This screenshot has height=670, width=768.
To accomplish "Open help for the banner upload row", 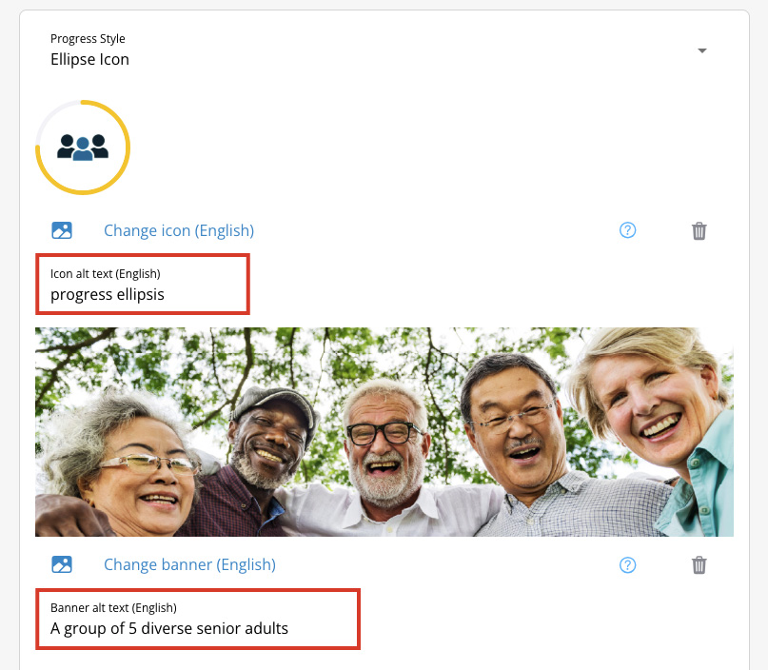I will [627, 564].
